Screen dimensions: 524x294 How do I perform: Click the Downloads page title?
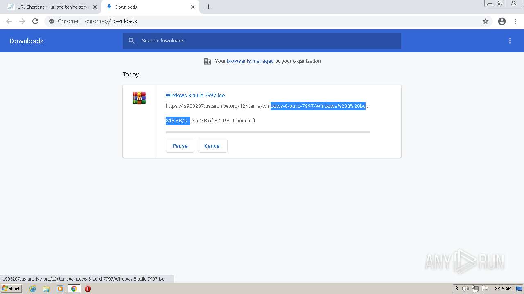27,41
